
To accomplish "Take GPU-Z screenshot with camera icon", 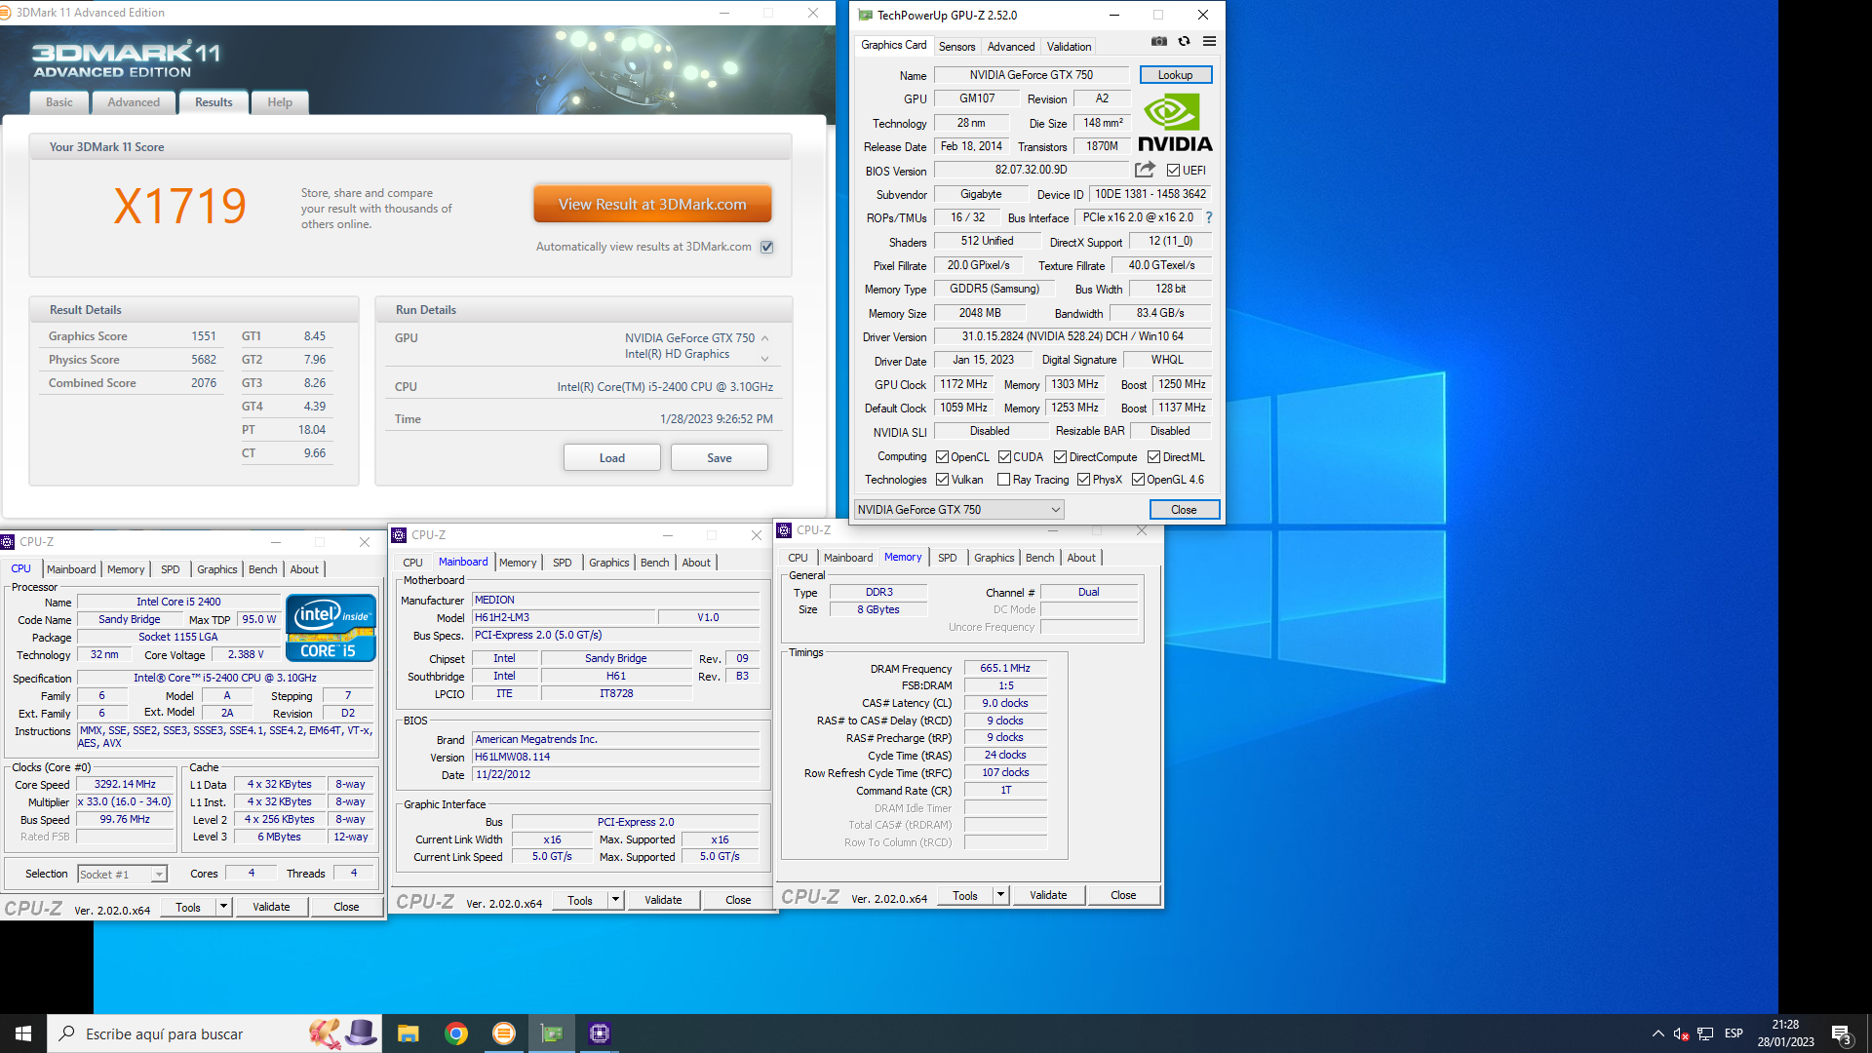I will (1158, 41).
